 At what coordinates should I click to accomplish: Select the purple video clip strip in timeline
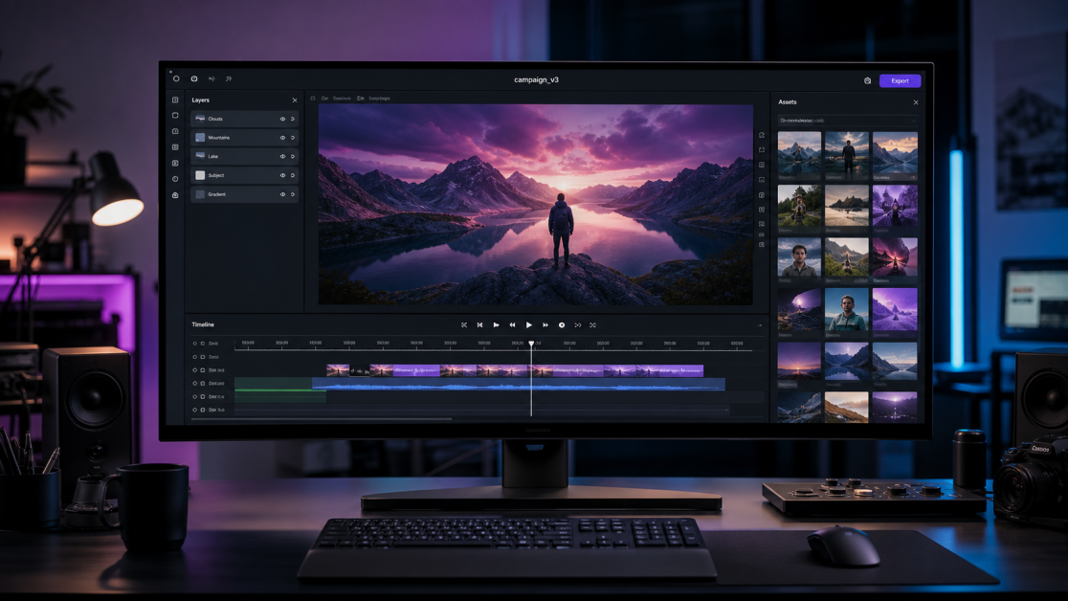coord(514,370)
